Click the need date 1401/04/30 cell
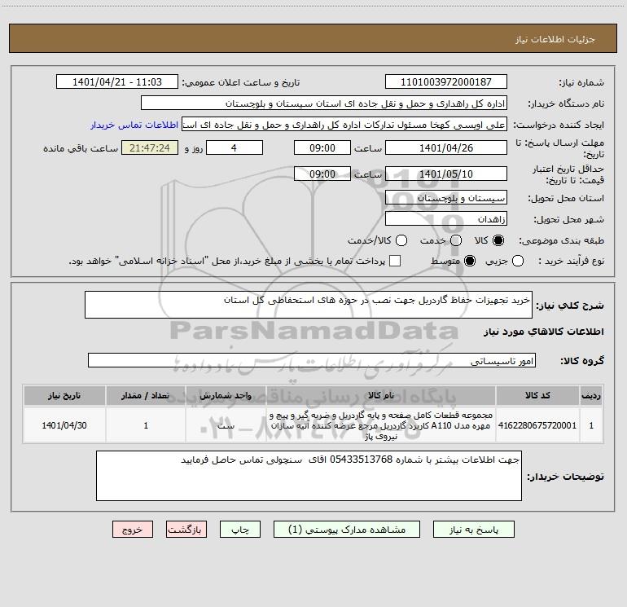 tap(64, 425)
